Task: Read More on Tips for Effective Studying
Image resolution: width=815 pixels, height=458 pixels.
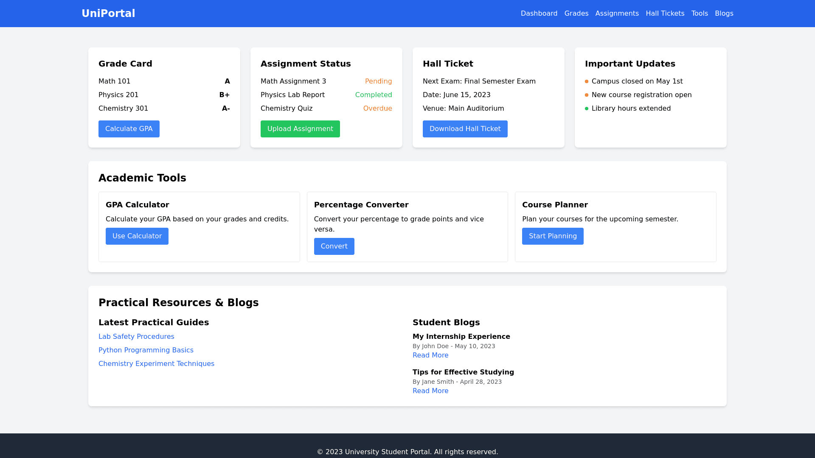Action: tap(430, 391)
